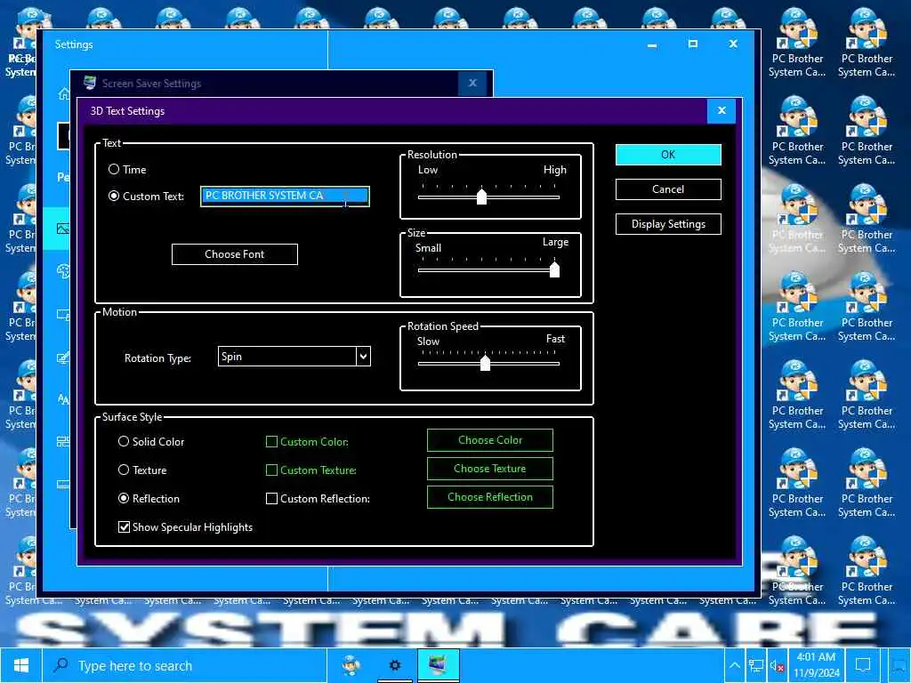Tick the Custom Texture checkbox
Image resolution: width=911 pixels, height=683 pixels.
(x=271, y=470)
